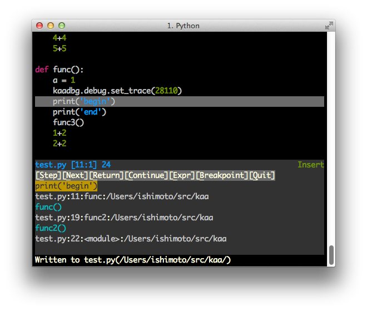Close the terminal window with red button
This screenshot has height=311, width=367.
tap(39, 26)
